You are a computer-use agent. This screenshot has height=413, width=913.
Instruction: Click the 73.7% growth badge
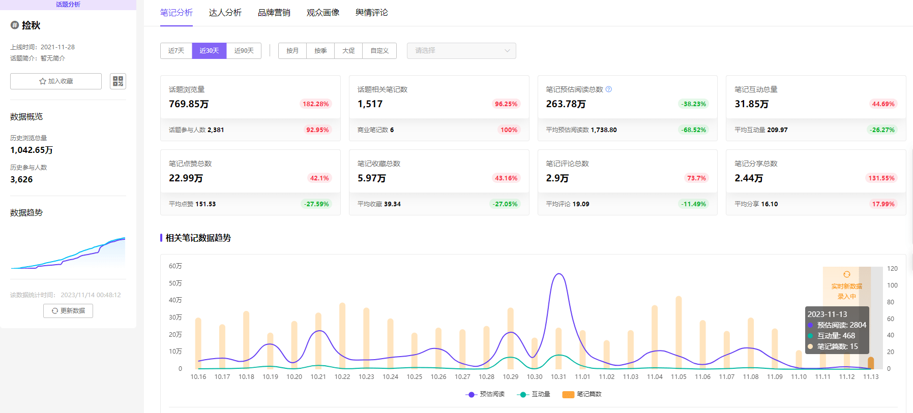(x=696, y=178)
